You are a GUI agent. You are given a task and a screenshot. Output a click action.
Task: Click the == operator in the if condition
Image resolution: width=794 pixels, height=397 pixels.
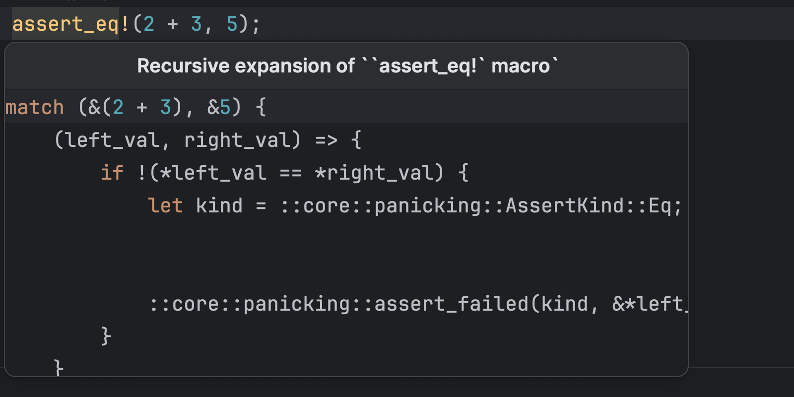(291, 173)
